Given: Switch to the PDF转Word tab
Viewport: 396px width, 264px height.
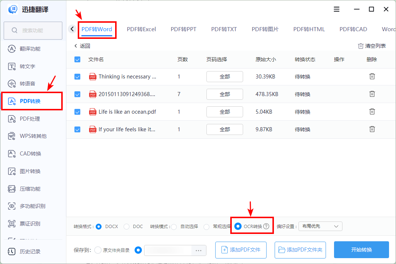Looking at the screenshot, I should pos(97,29).
